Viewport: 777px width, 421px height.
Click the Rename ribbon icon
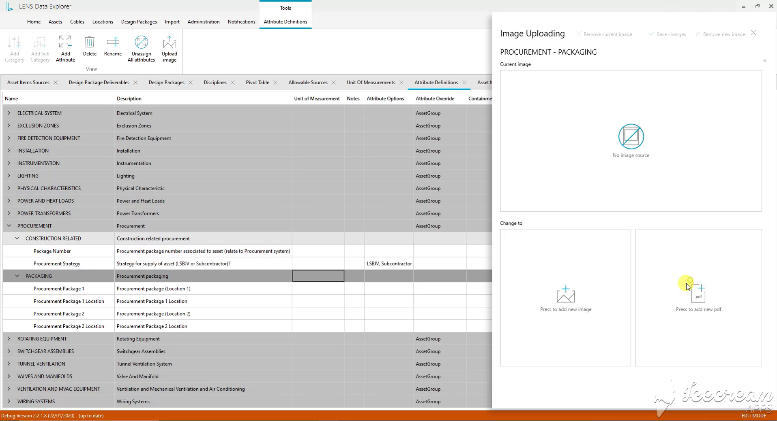(x=113, y=42)
